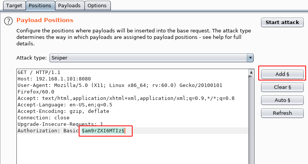Place cursor in the Host header line

pyautogui.click(x=54, y=79)
